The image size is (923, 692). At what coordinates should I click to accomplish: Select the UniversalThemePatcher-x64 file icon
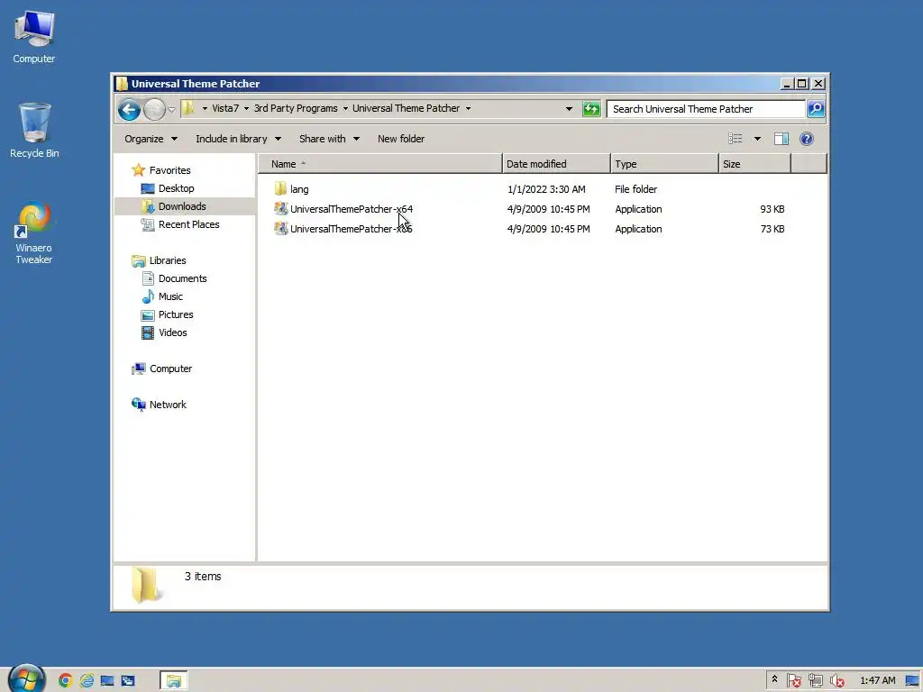[x=281, y=209]
